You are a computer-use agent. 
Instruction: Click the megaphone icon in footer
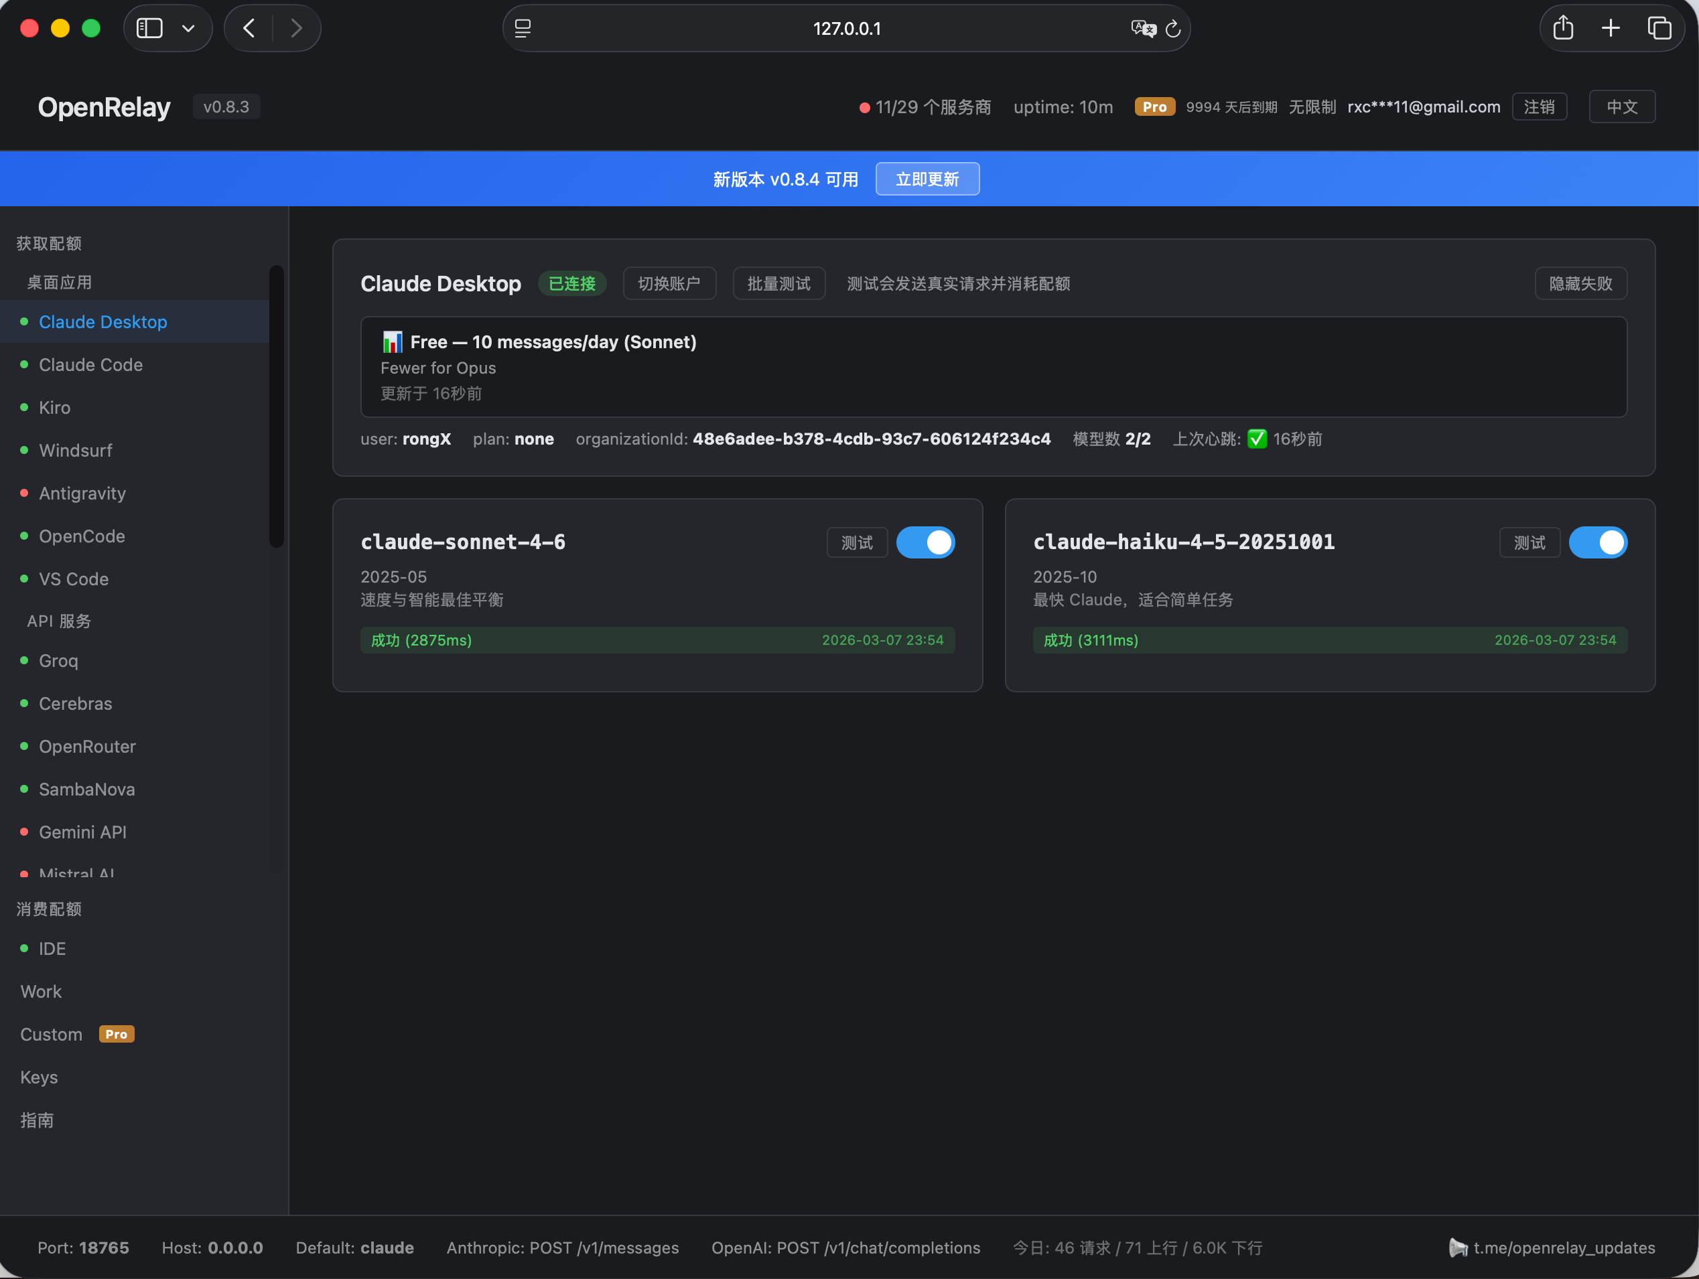[1458, 1248]
